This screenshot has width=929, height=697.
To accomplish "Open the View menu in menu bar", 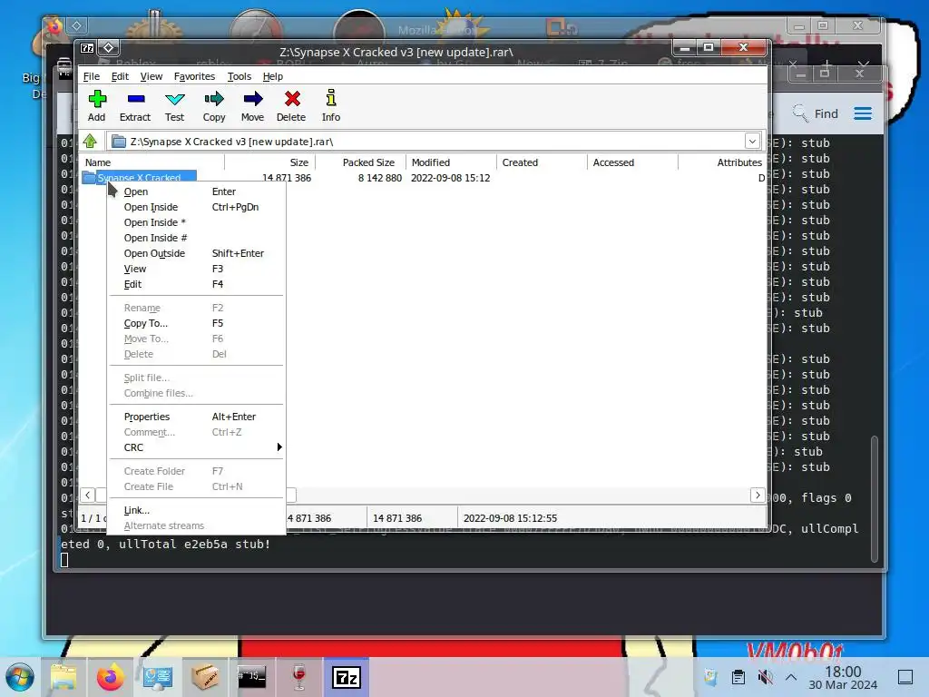I will (152, 76).
